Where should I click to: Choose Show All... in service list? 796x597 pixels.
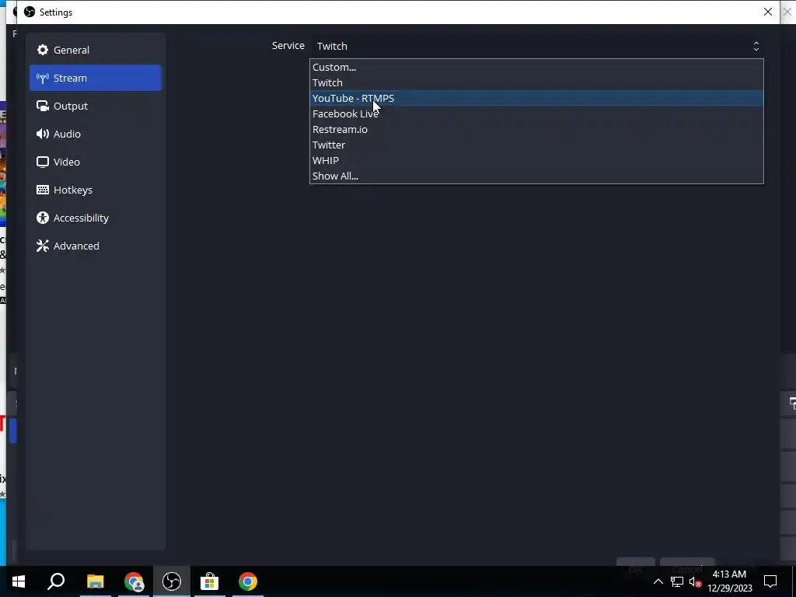536,176
